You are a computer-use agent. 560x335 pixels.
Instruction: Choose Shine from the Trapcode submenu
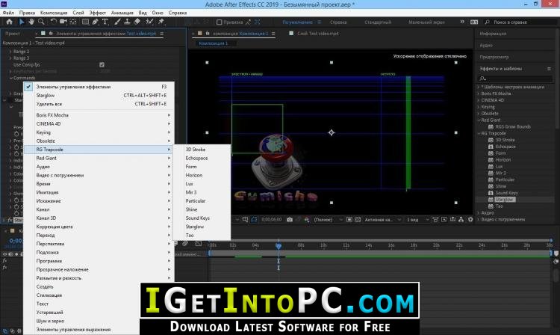click(x=202, y=209)
